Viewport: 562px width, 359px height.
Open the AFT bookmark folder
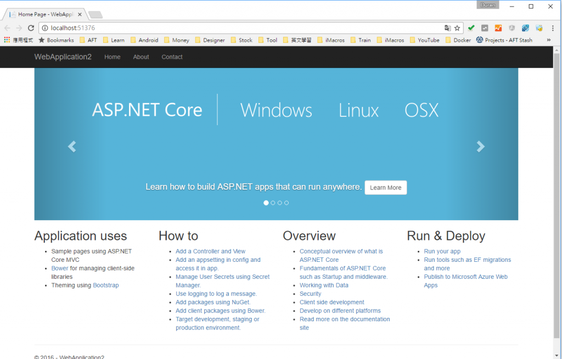point(88,40)
